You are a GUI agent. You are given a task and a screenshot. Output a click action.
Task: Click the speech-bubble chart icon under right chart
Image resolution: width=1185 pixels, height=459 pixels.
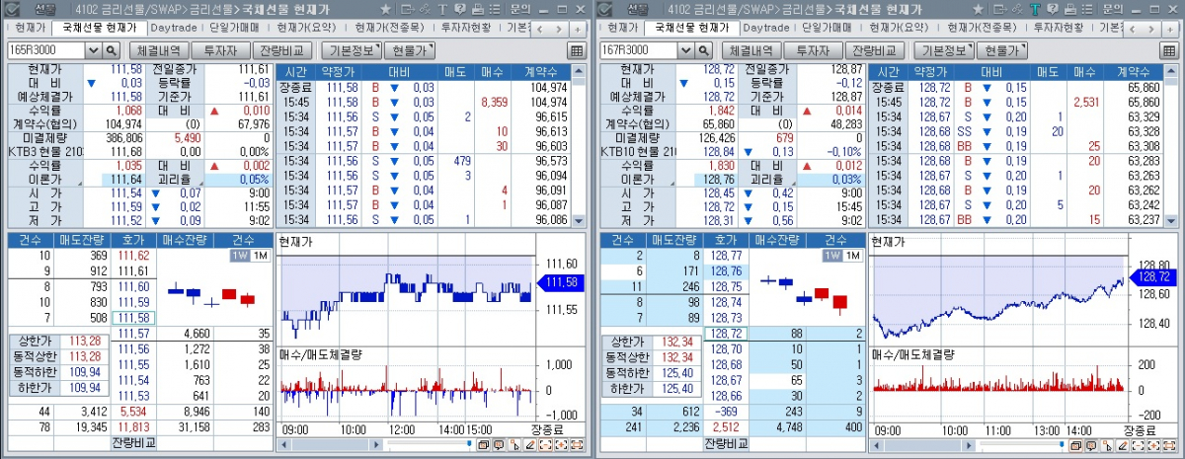pos(1091,445)
